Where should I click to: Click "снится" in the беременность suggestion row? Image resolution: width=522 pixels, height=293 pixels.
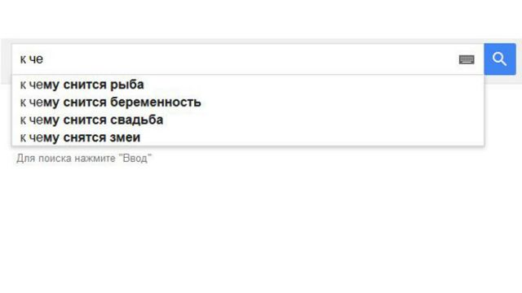[85, 103]
